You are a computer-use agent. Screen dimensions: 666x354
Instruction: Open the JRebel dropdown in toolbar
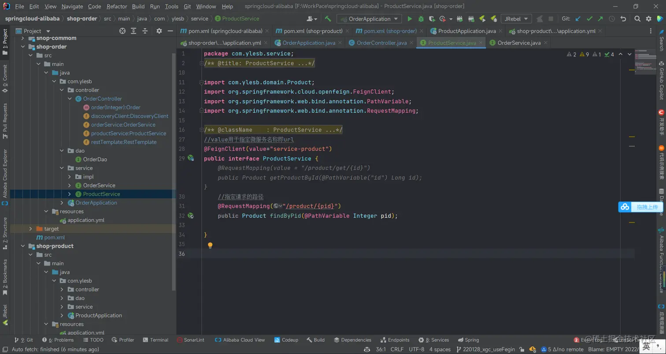516,19
